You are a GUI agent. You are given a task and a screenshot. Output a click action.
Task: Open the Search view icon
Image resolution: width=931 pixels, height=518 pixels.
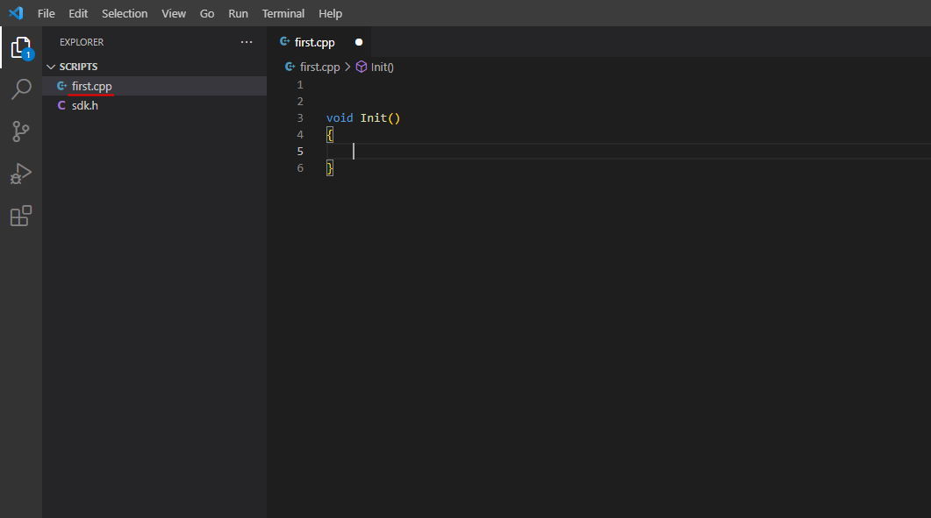[21, 89]
